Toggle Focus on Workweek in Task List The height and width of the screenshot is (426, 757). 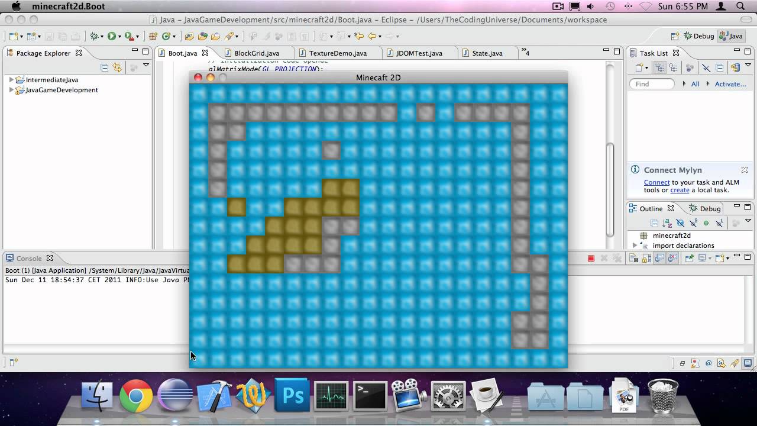[x=690, y=67]
